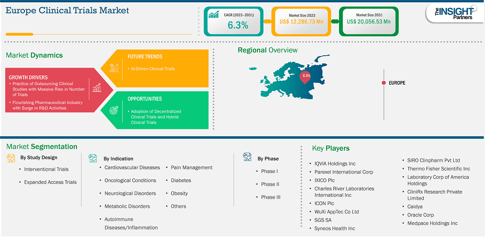Click the 'FUTURE TRENDS' heading
Viewport: 485px width, 241px height.
[x=145, y=57]
